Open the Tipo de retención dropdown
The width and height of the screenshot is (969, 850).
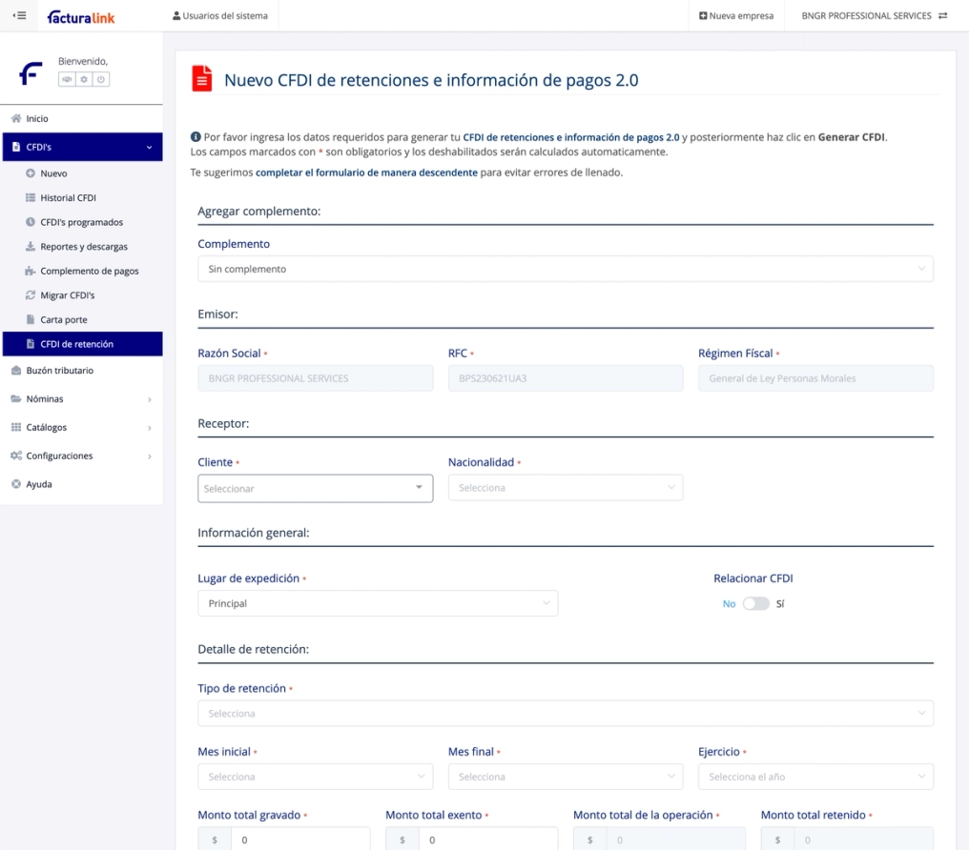[565, 714]
